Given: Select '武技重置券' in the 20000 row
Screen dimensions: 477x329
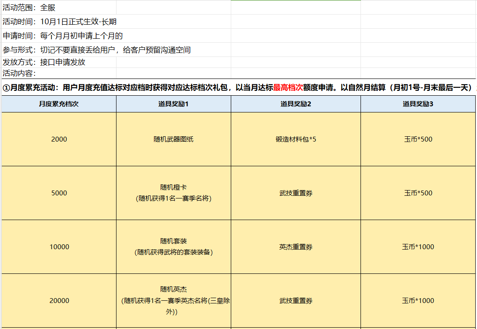Looking at the screenshot, I should (x=296, y=301).
